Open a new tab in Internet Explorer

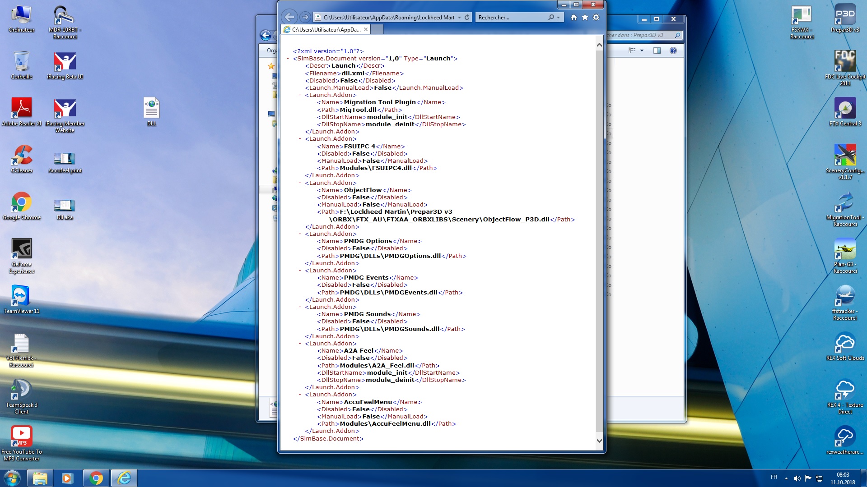pyautogui.click(x=377, y=29)
